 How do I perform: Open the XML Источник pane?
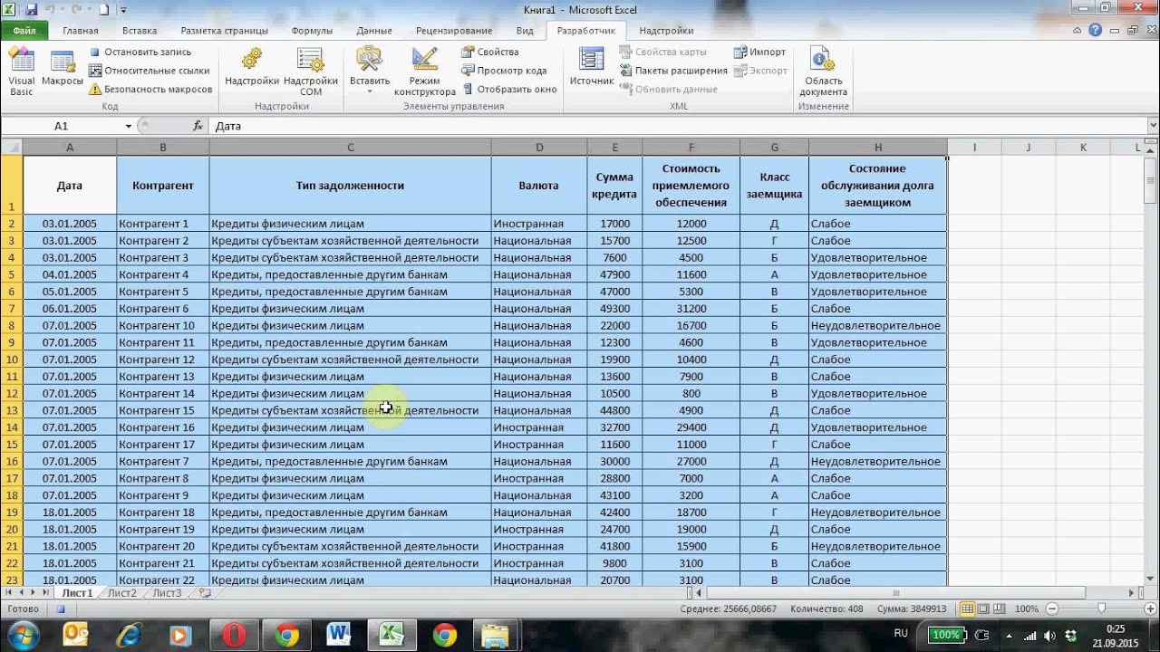tap(592, 67)
